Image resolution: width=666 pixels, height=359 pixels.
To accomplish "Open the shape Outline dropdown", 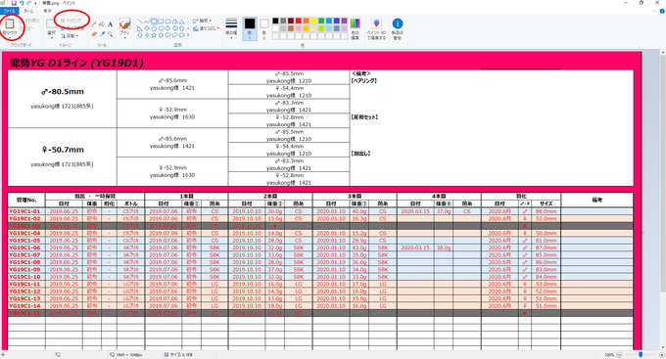I will pos(202,21).
